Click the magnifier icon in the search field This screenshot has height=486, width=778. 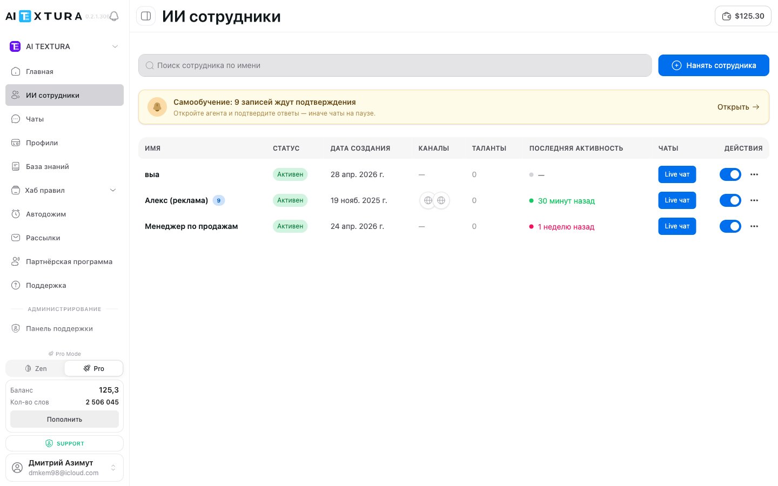pyautogui.click(x=150, y=65)
